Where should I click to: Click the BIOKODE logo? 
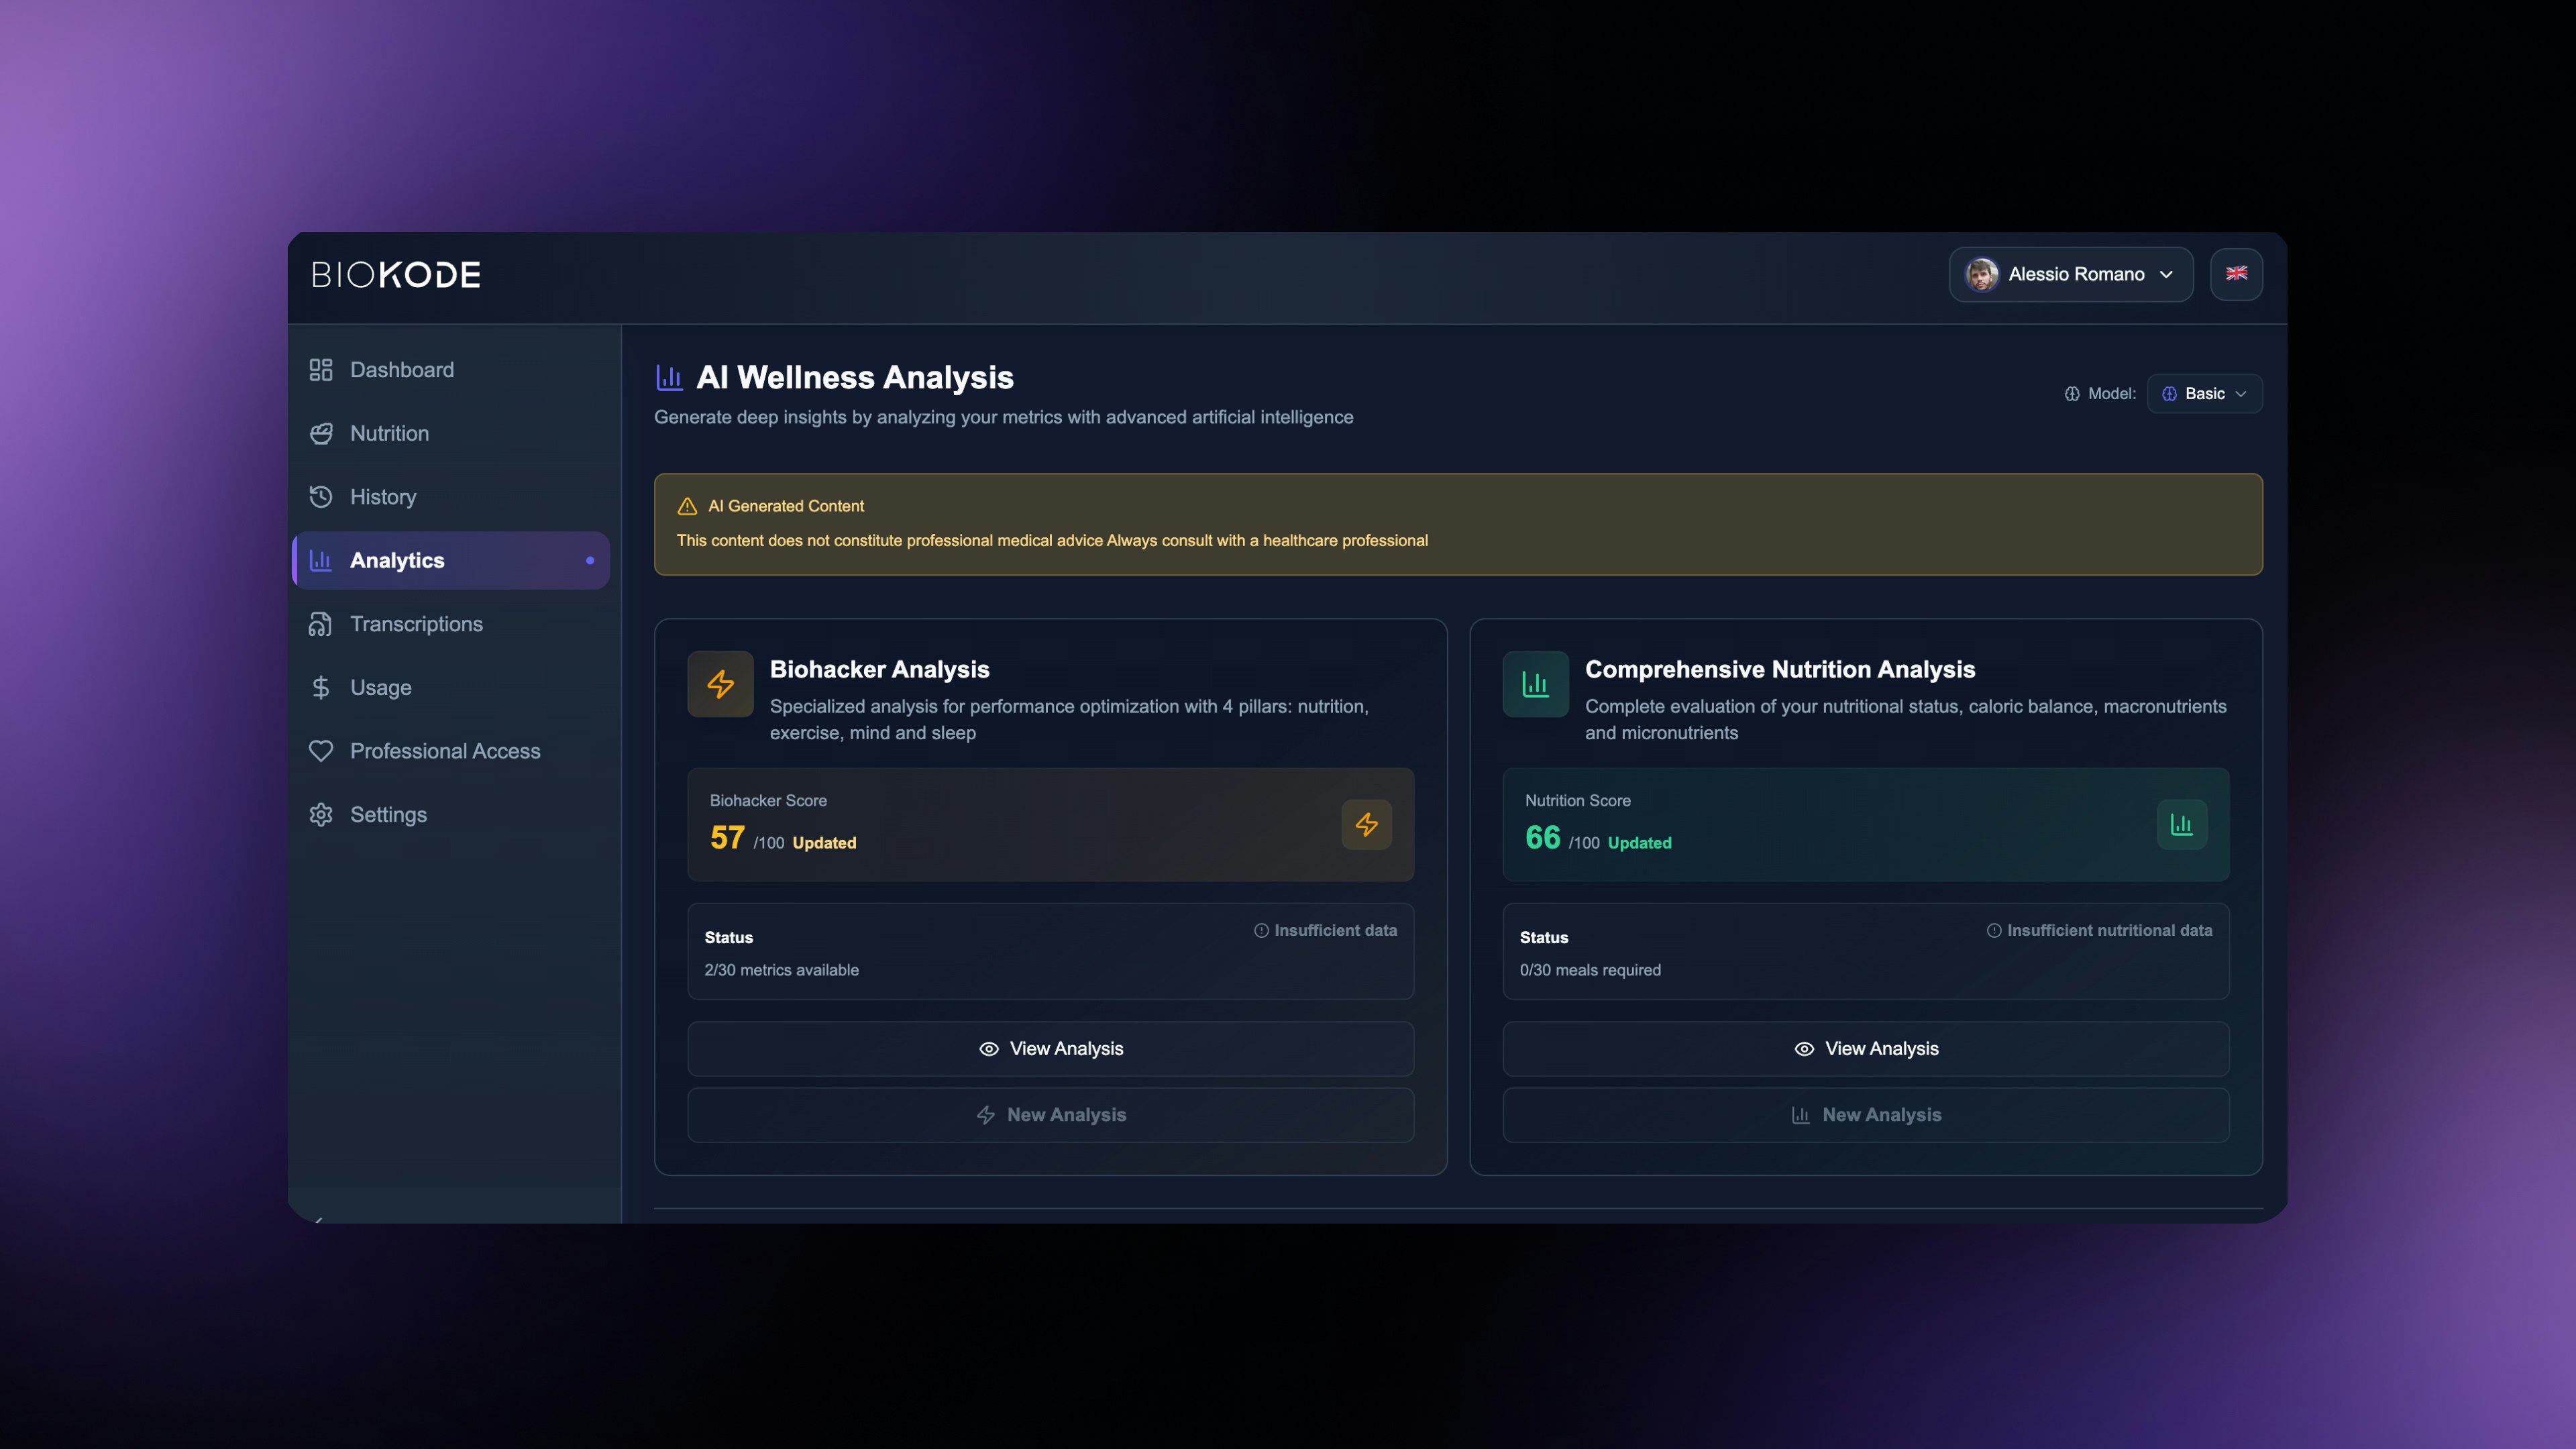(396, 275)
